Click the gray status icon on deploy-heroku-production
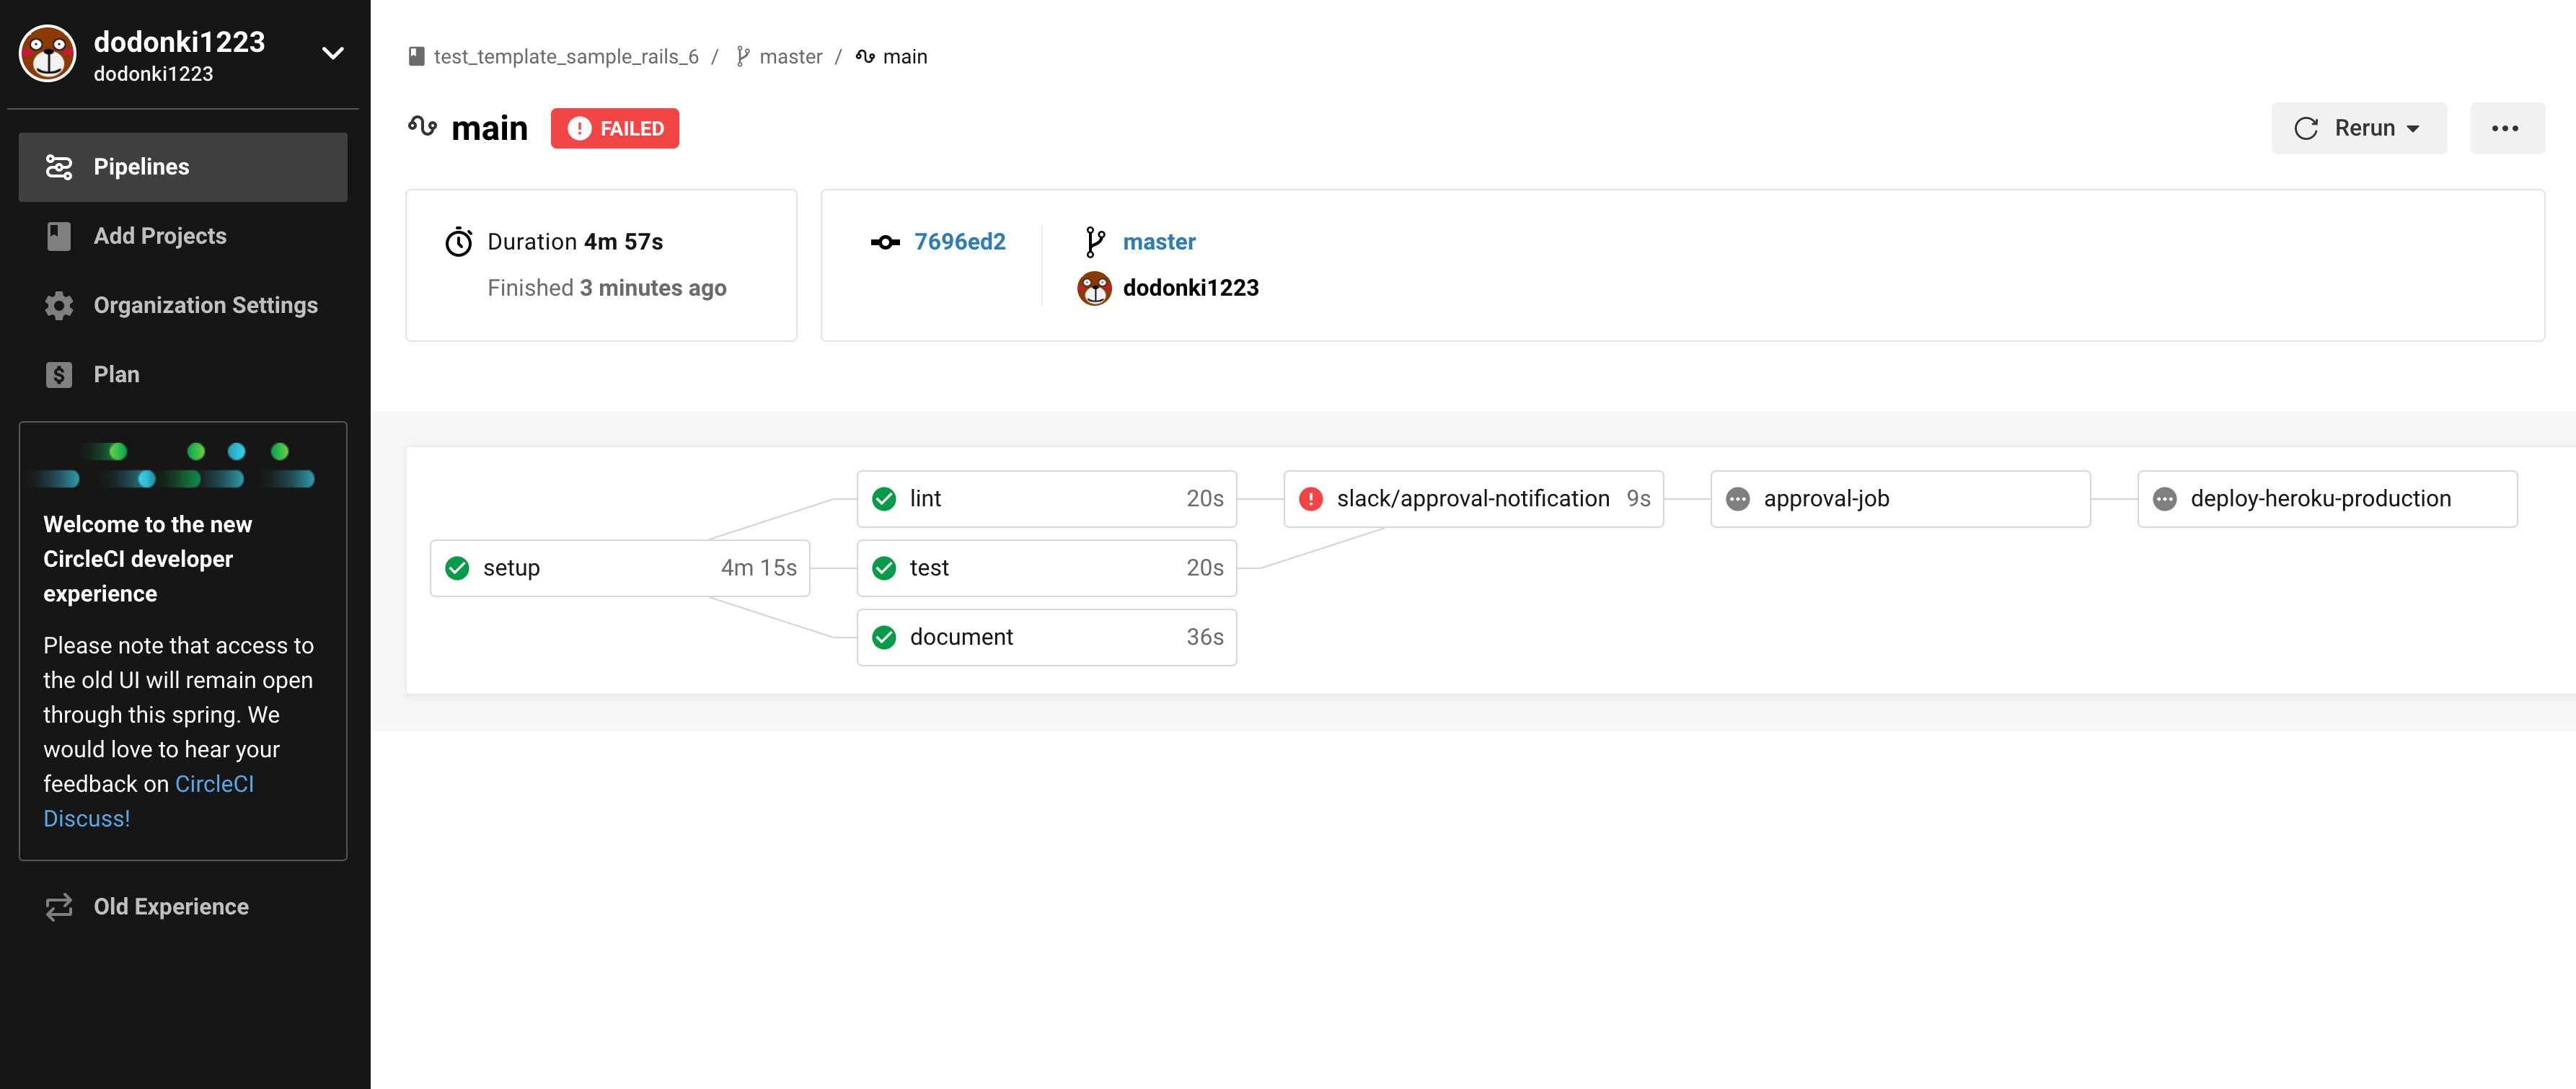2576x1089 pixels. 2164,499
